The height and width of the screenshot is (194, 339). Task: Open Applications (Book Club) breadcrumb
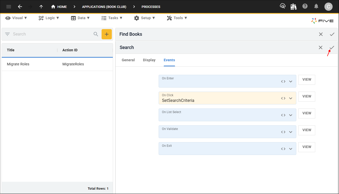coord(104,7)
